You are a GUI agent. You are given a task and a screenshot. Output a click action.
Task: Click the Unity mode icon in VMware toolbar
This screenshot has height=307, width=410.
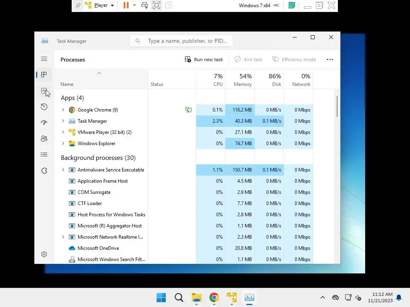click(169, 5)
